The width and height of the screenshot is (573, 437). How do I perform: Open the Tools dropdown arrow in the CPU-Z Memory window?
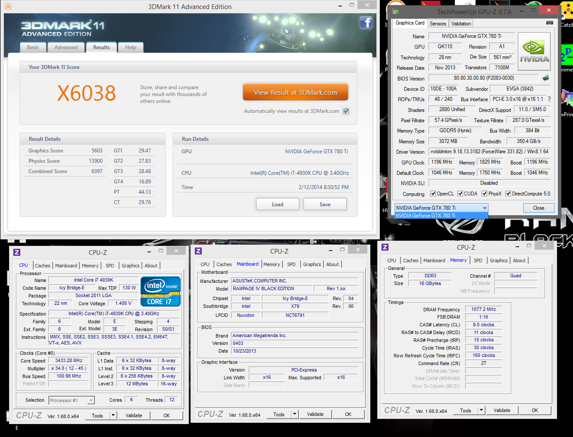click(x=482, y=410)
